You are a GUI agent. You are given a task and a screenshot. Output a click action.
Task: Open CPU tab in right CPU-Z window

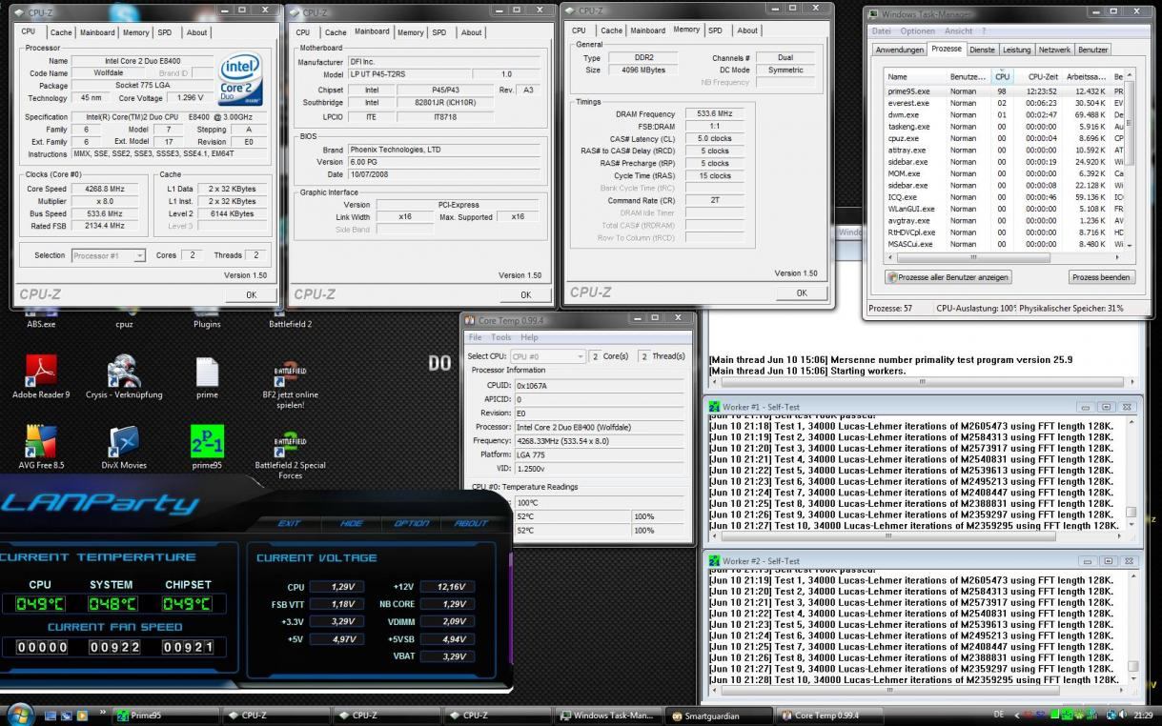coord(579,30)
